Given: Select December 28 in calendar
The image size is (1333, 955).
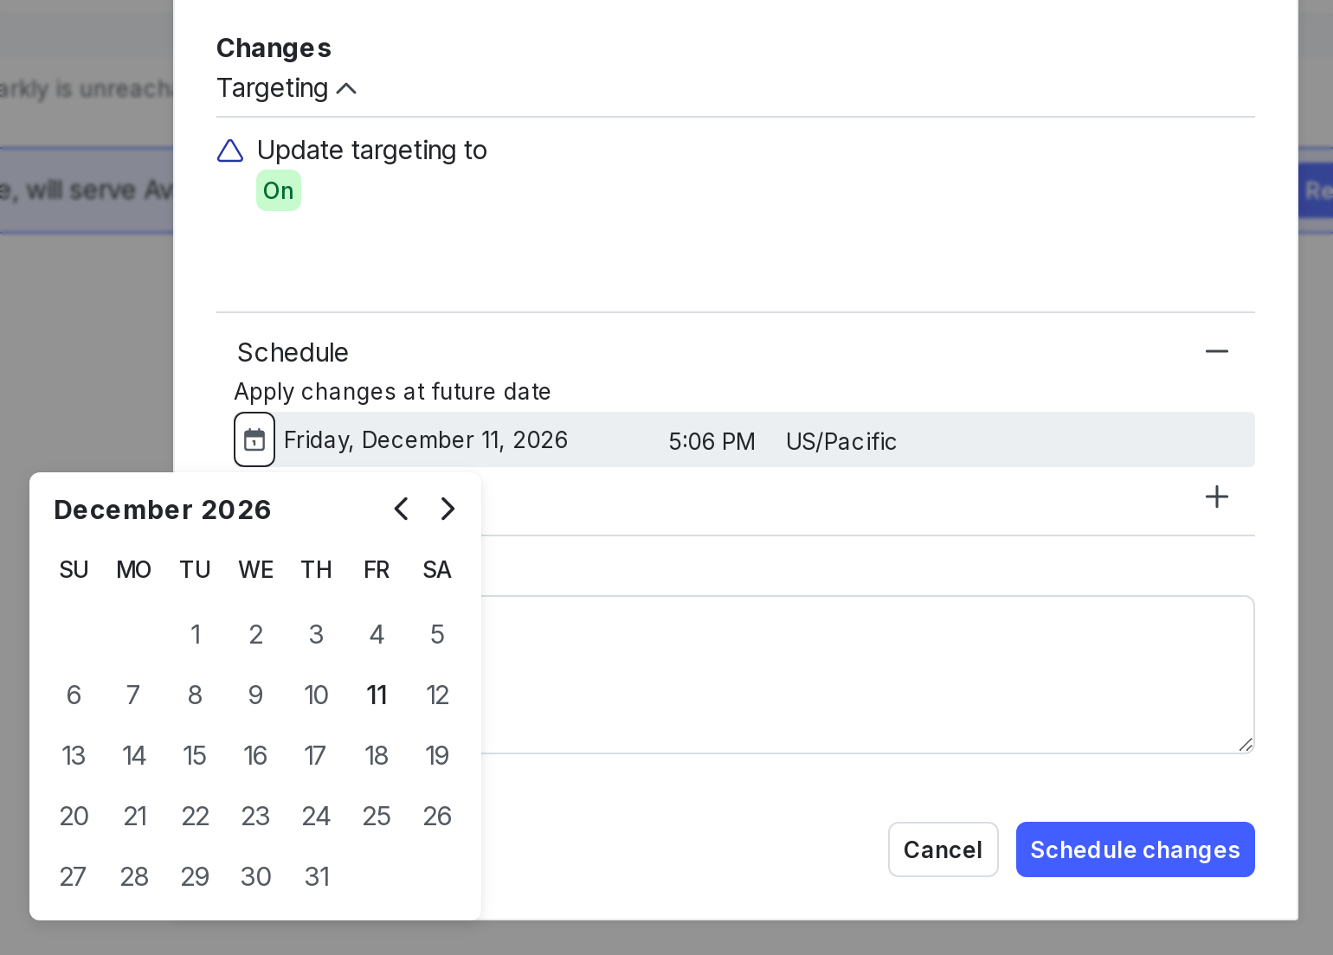Looking at the screenshot, I should (x=134, y=877).
